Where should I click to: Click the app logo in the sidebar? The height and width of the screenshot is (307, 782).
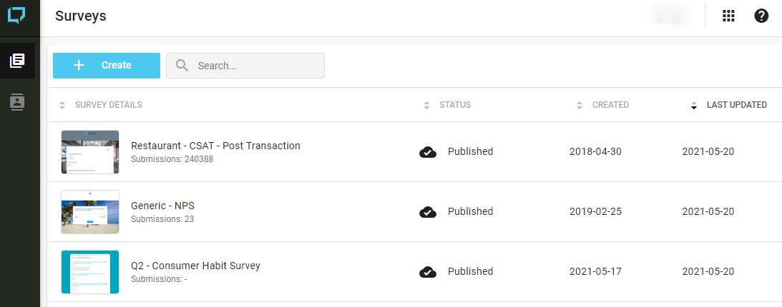16,15
